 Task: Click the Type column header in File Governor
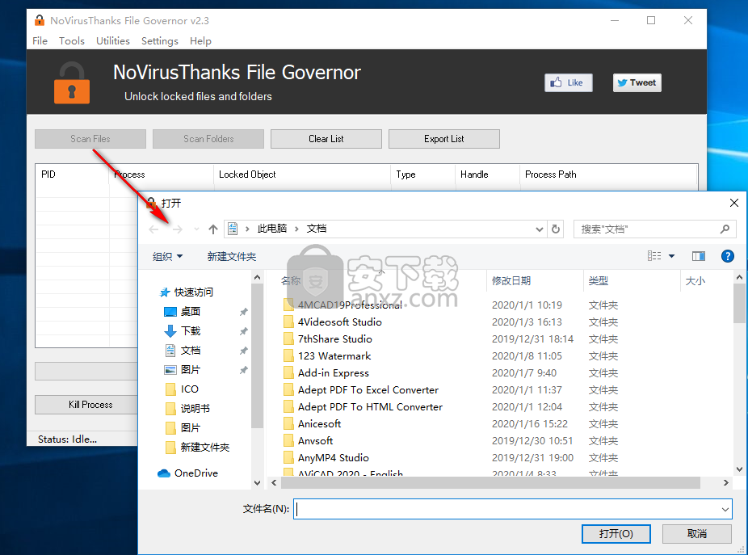422,174
